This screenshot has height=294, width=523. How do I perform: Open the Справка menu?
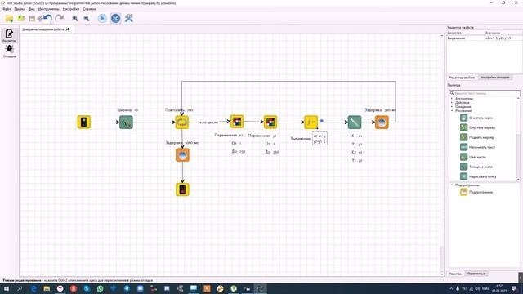coord(89,9)
